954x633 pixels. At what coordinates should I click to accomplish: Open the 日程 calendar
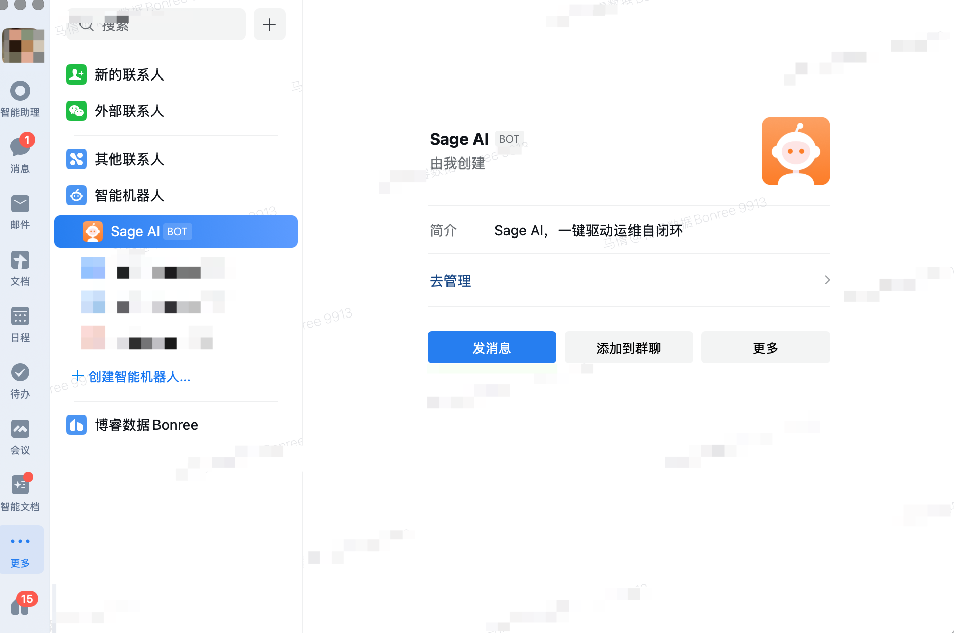coord(20,325)
